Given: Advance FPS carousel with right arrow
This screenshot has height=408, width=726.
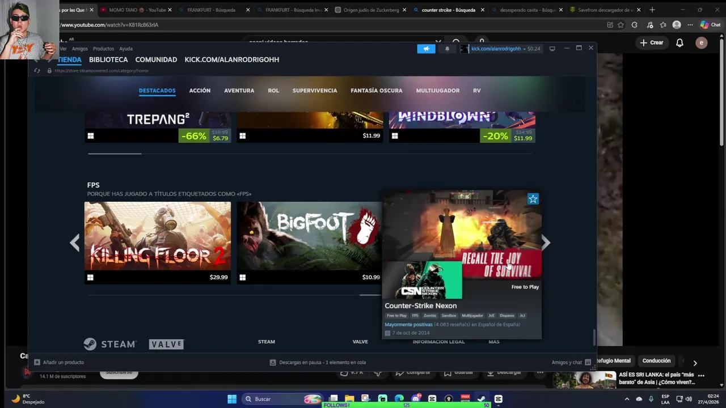Looking at the screenshot, I should click(x=546, y=243).
